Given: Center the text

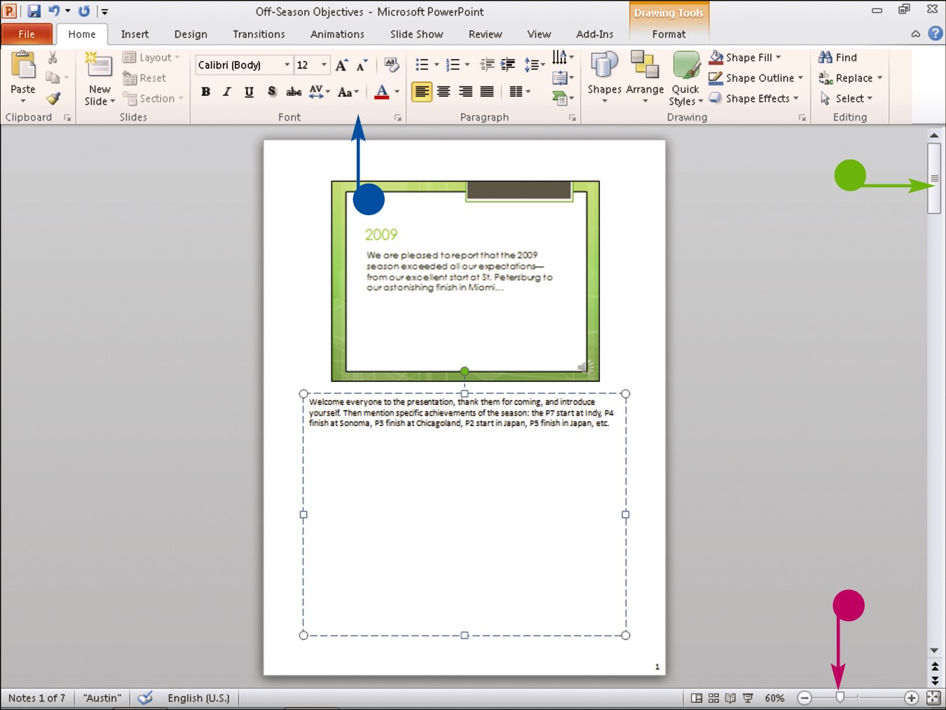Looking at the screenshot, I should click(444, 92).
